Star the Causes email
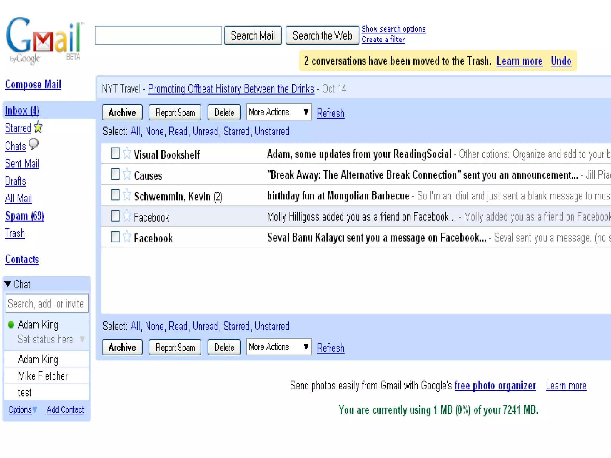Viewport: 611px width, 458px height. click(127, 174)
